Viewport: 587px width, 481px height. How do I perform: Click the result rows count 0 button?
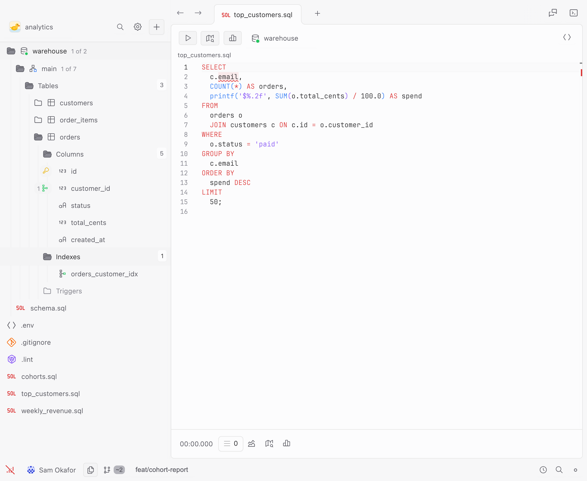click(231, 444)
